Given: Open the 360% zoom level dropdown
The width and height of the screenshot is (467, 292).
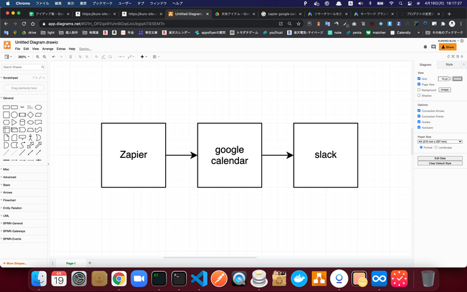Looking at the screenshot, I should point(24,57).
